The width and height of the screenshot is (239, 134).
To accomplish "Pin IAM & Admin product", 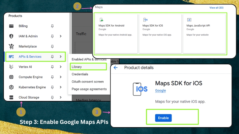I will (x=52, y=36).
